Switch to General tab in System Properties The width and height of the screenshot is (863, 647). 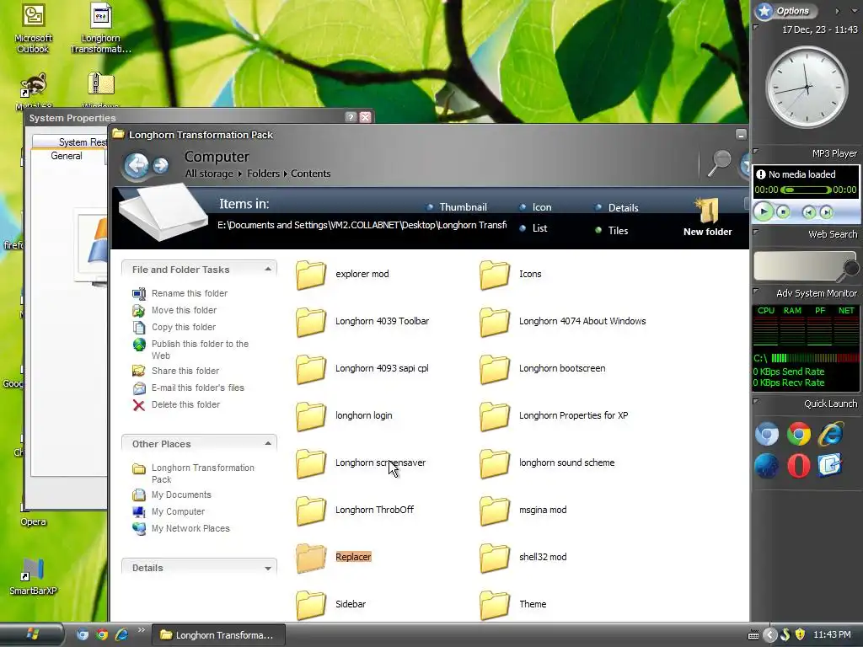pyautogui.click(x=67, y=156)
